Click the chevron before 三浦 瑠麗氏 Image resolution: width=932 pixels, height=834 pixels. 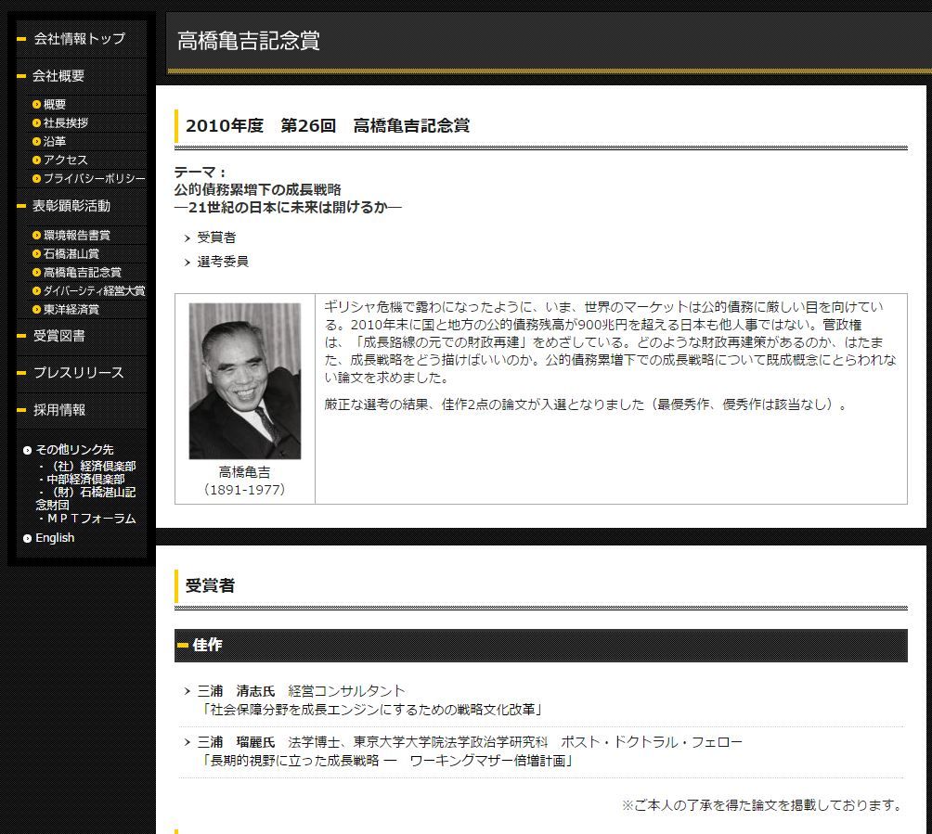(x=188, y=742)
